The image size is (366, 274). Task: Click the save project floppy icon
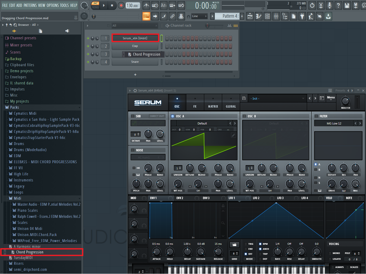(347, 5)
